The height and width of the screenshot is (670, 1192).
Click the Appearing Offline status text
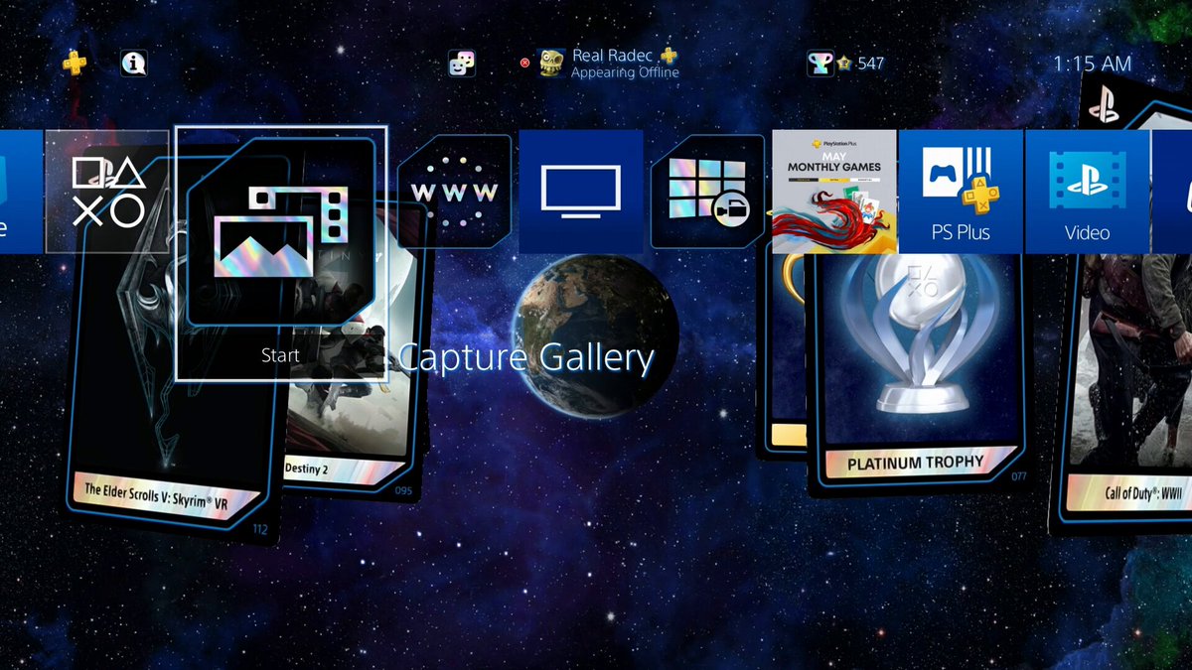[625, 72]
